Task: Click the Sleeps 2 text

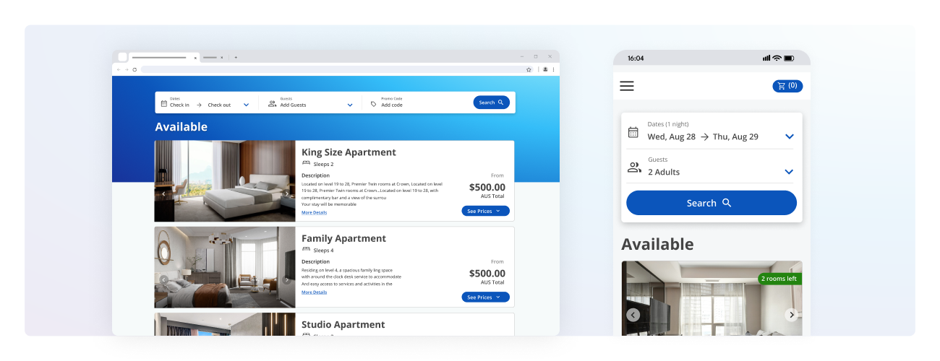Action: pos(323,164)
